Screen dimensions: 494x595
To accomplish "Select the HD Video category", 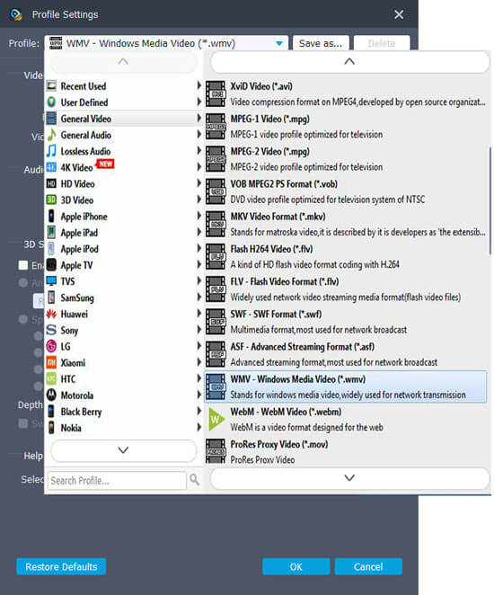I will 124,183.
